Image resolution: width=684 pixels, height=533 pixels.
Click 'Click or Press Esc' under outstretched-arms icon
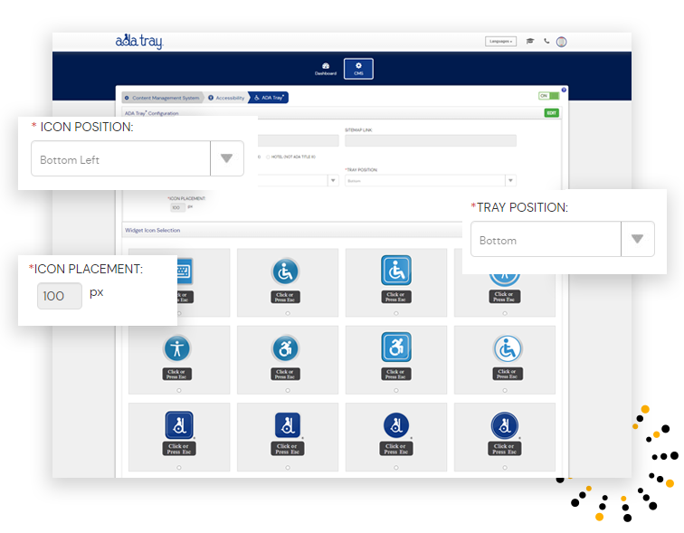coord(177,375)
